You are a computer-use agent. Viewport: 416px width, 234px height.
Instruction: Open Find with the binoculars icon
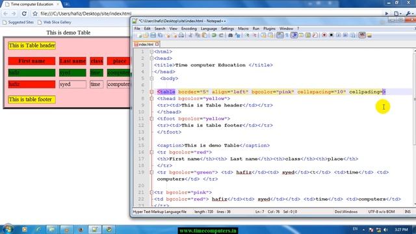[x=230, y=35]
